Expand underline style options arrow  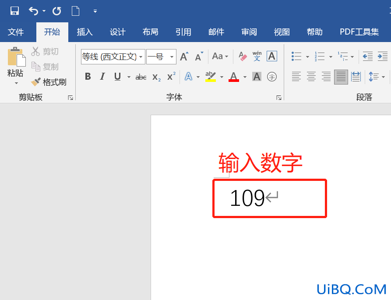[129, 77]
